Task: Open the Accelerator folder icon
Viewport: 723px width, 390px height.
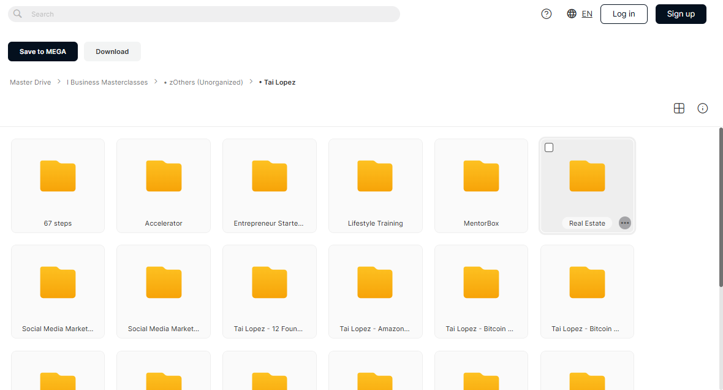Action: pyautogui.click(x=164, y=176)
